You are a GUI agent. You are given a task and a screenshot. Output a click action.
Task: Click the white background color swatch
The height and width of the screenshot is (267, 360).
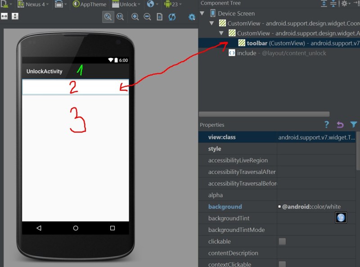279,207
